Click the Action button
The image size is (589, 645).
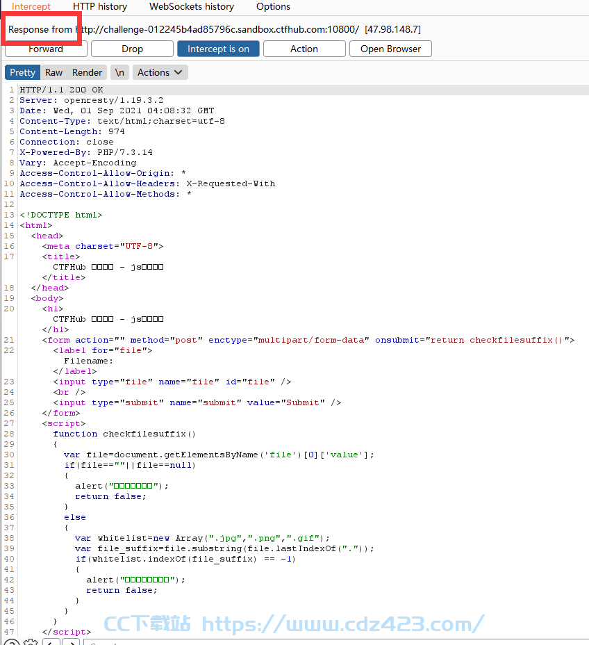pos(304,49)
